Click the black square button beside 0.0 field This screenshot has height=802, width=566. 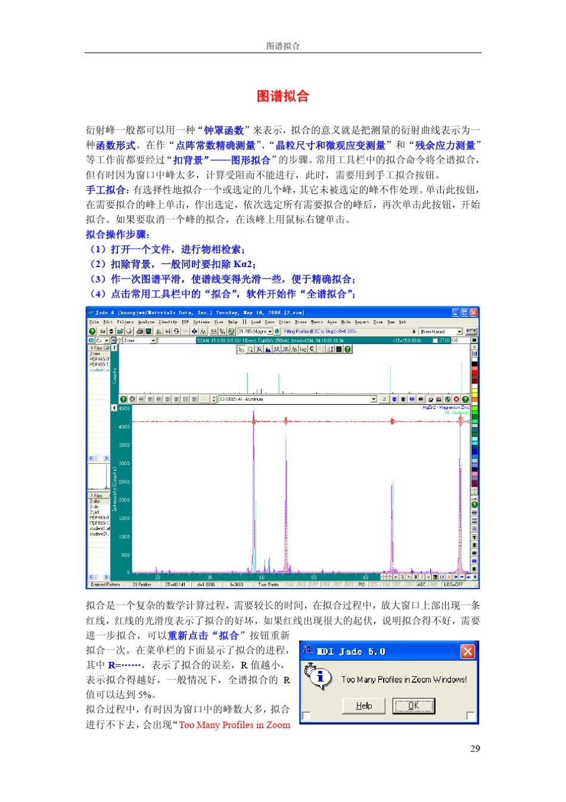pos(474,340)
